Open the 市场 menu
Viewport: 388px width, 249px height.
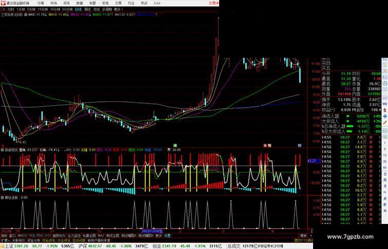pyautogui.click(x=53, y=3)
